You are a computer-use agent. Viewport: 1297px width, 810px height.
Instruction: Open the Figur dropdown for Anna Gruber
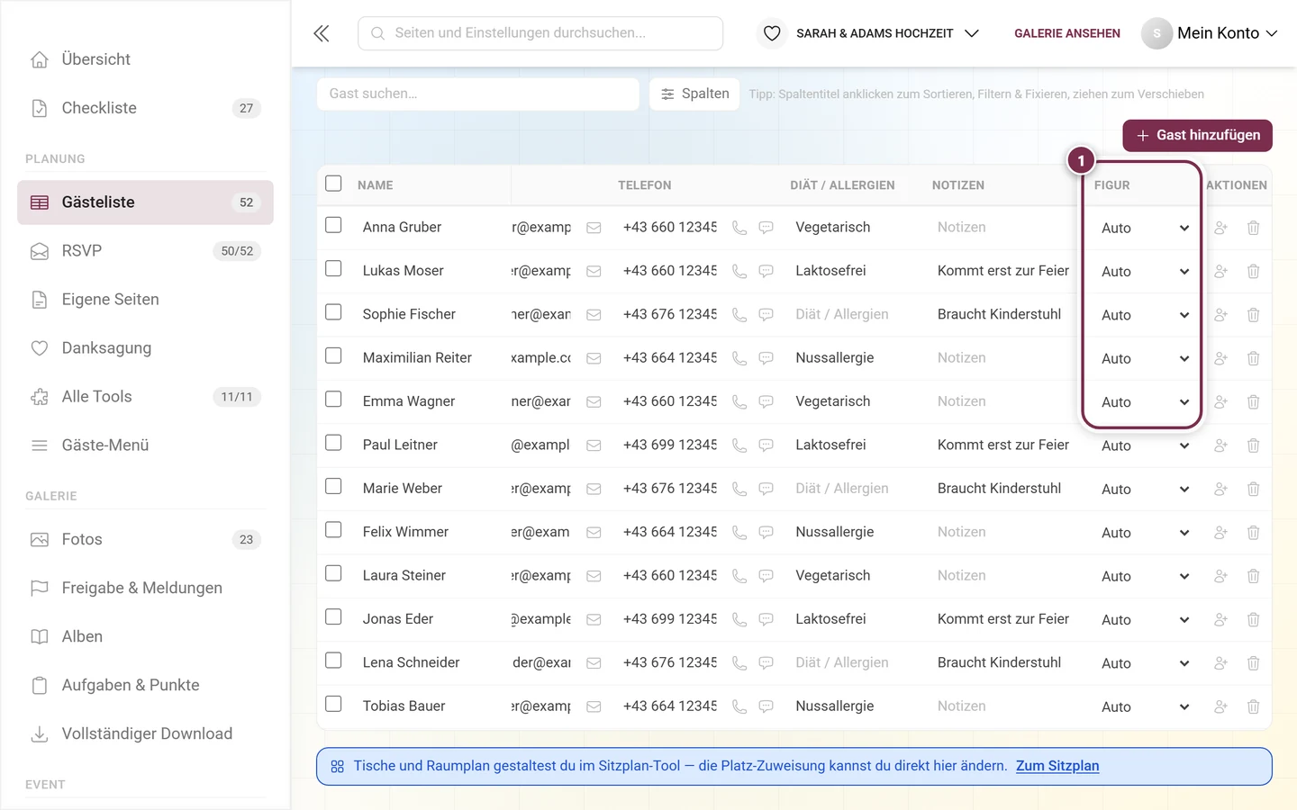click(x=1144, y=228)
